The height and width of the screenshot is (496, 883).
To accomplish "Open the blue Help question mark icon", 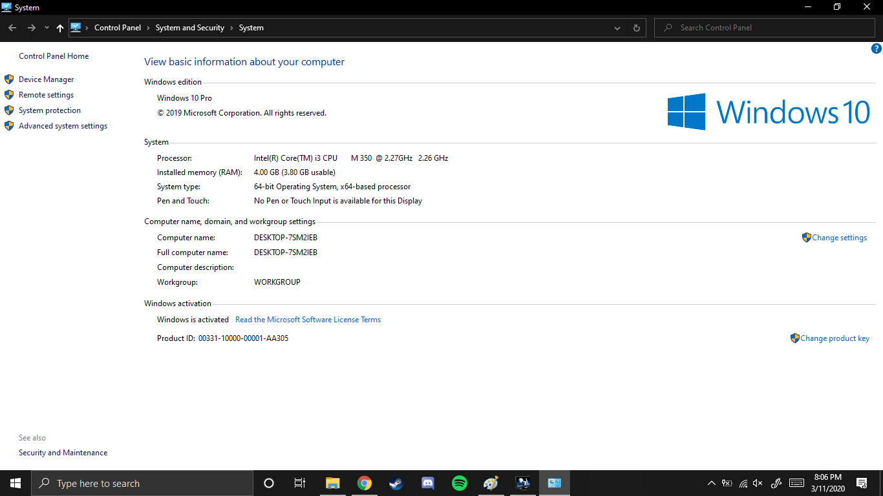I will 877,48.
